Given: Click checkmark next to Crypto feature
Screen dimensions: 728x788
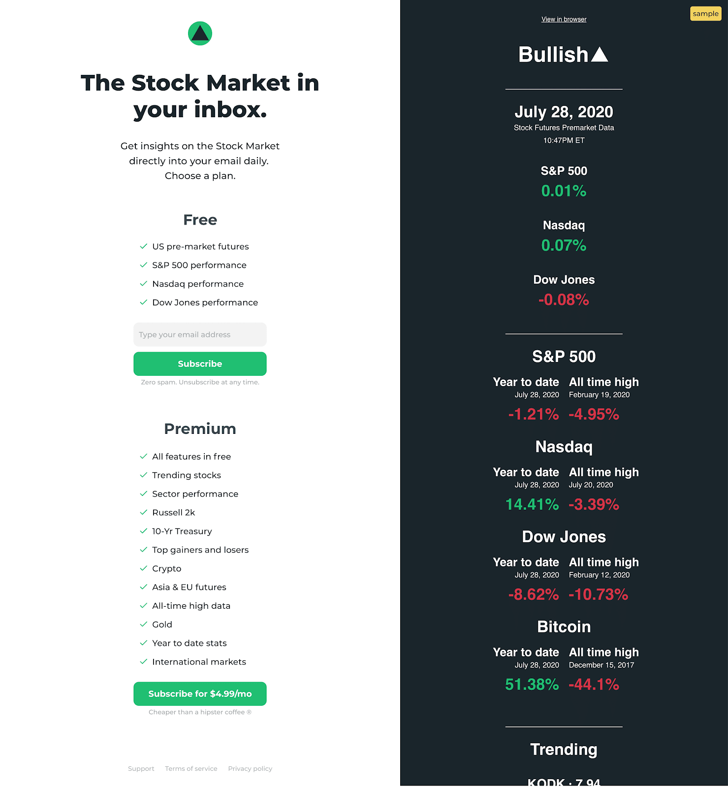Looking at the screenshot, I should (144, 568).
